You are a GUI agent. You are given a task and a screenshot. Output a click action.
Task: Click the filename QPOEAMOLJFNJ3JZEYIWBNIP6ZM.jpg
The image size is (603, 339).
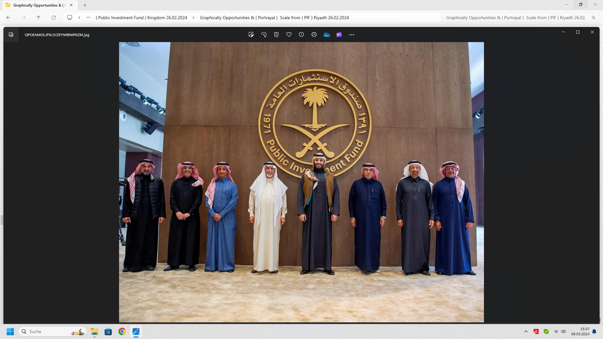(57, 35)
